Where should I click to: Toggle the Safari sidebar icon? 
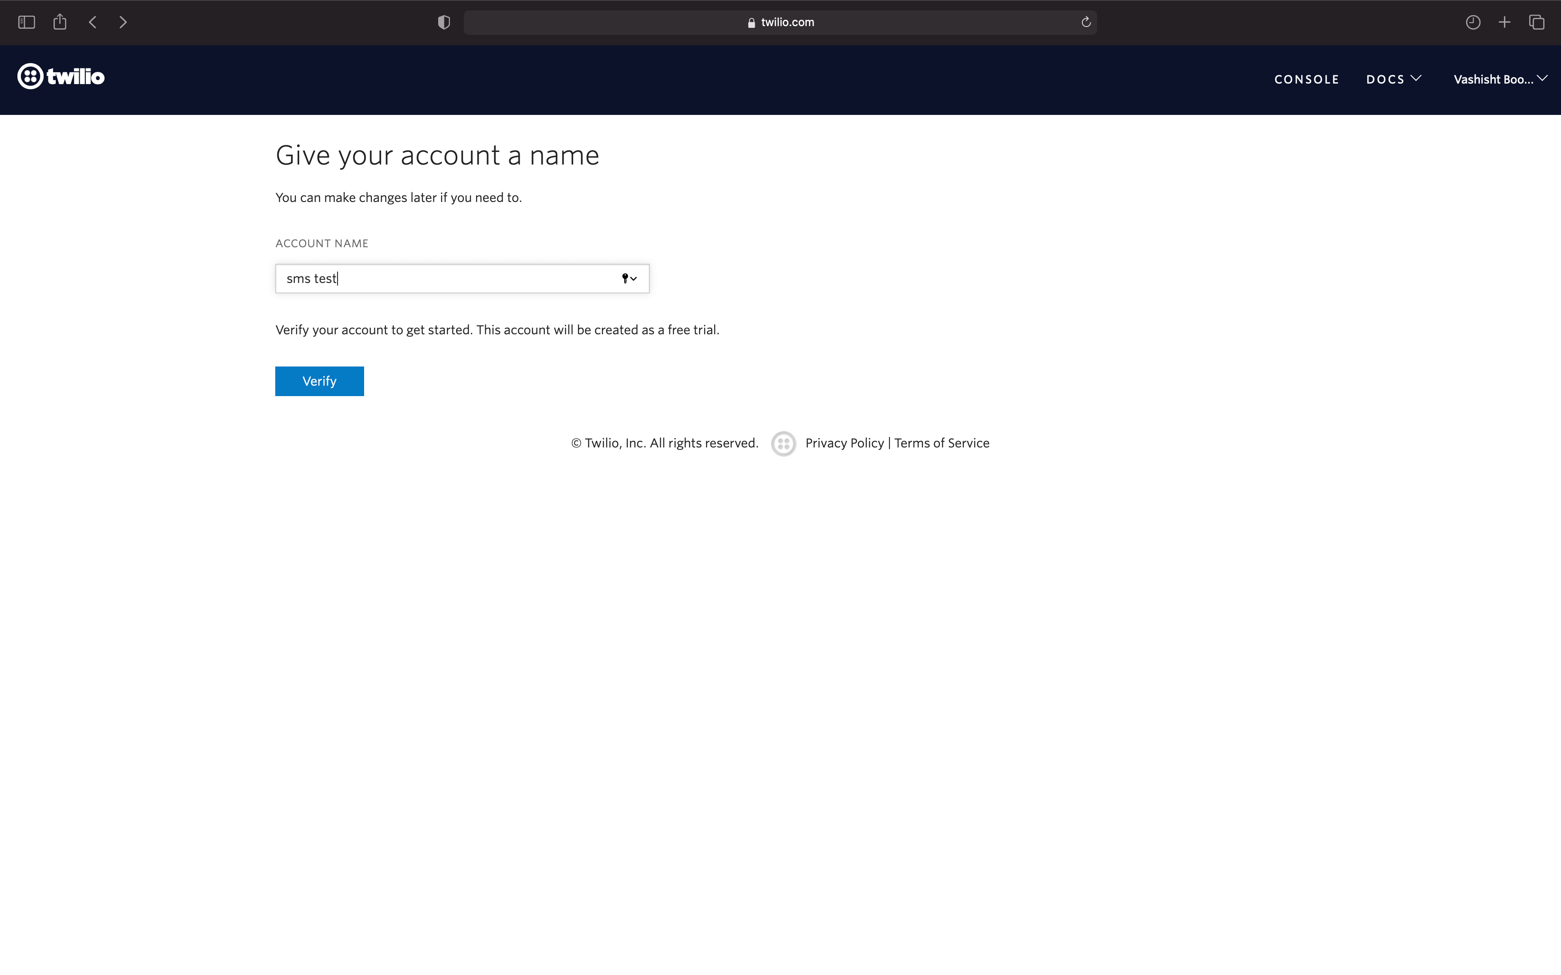pyautogui.click(x=27, y=23)
